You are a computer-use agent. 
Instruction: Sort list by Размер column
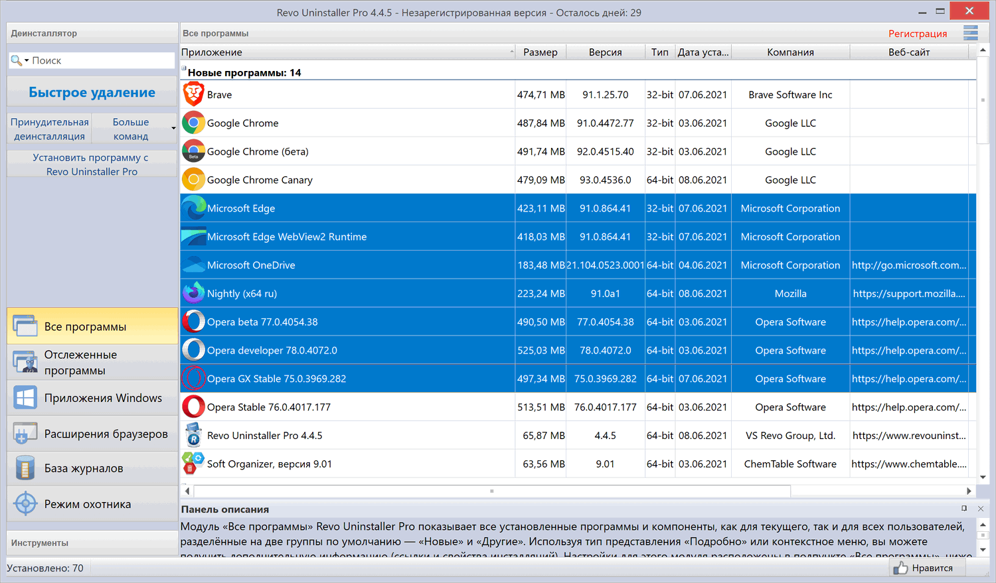[x=540, y=52]
